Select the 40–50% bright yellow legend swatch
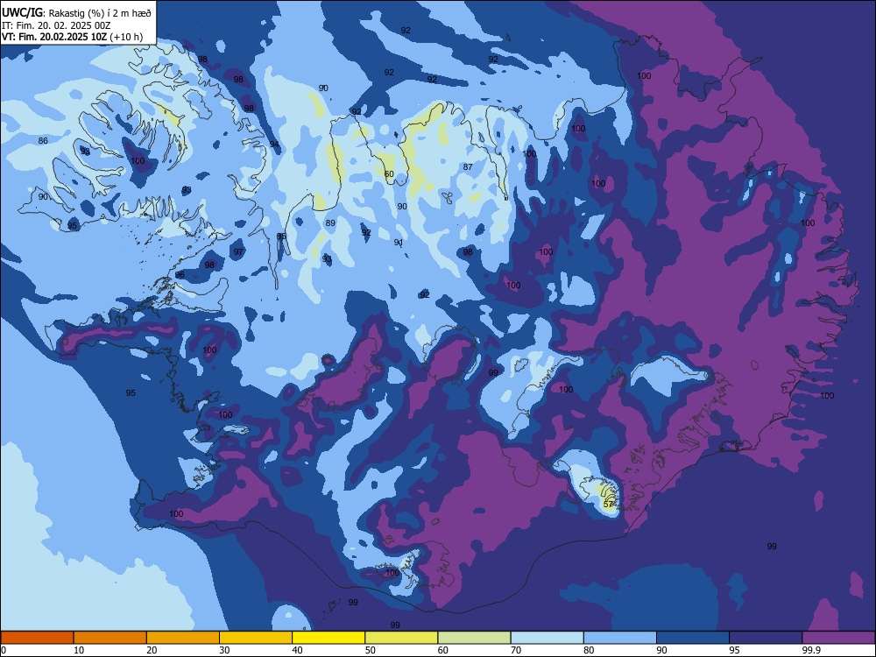The height and width of the screenshot is (657, 876). click(x=328, y=638)
